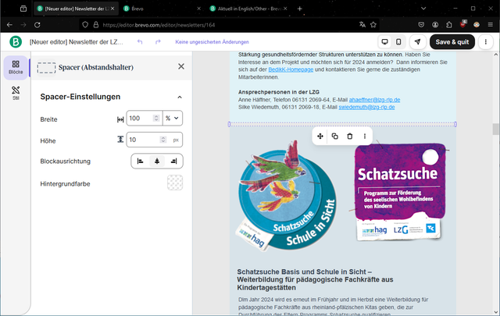This screenshot has width=500, height=316.
Task: Switch to mobile preview mode
Action: [398, 41]
